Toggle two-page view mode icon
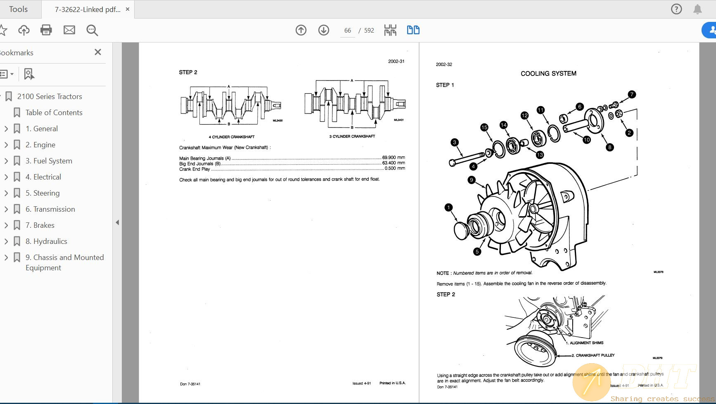This screenshot has width=716, height=404. (413, 30)
